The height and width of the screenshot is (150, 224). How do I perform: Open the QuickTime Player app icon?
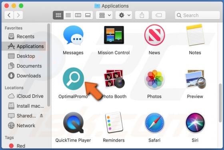click(73, 122)
